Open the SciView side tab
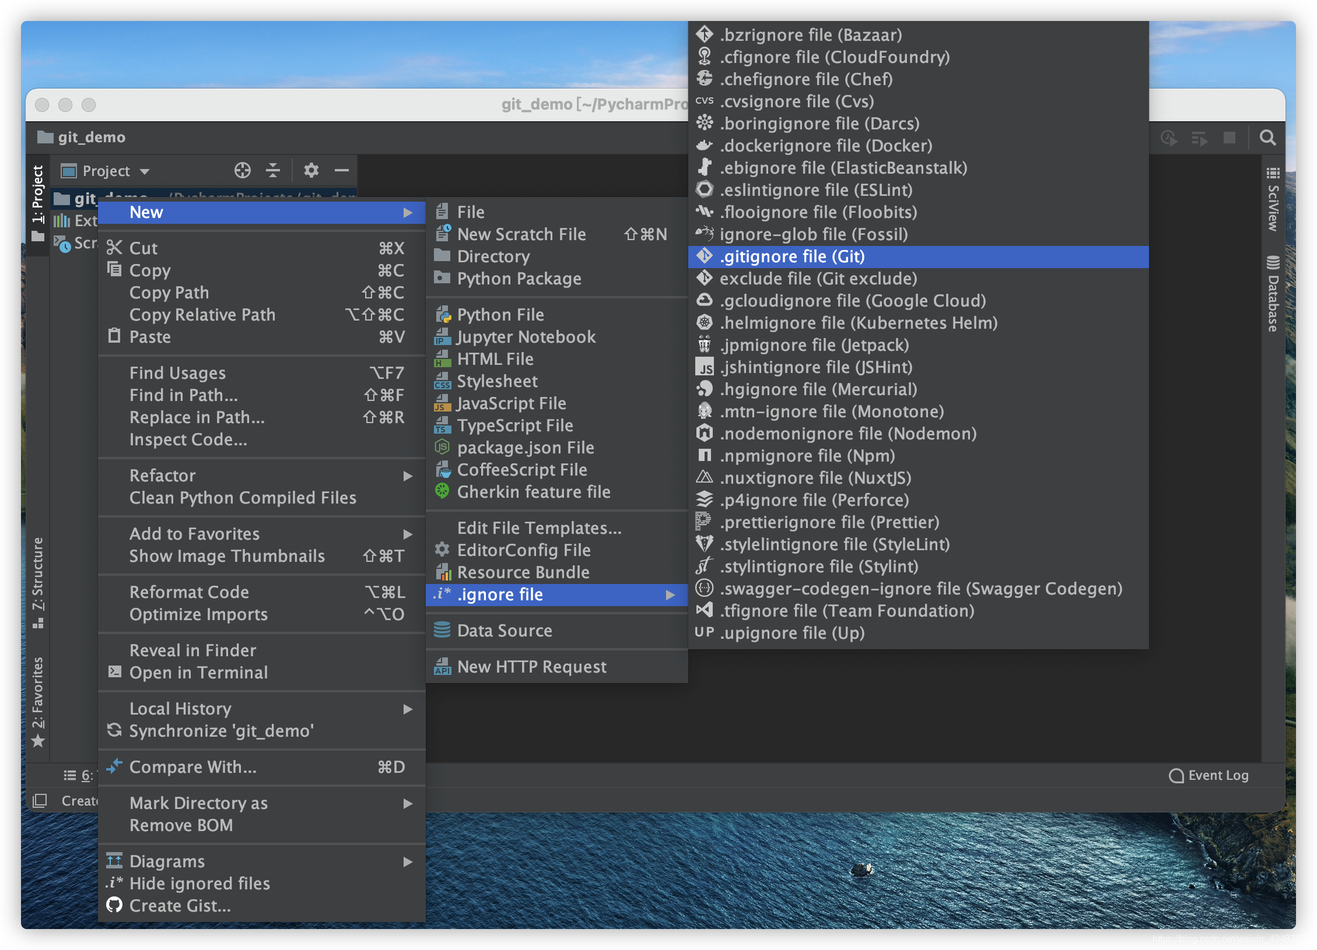The width and height of the screenshot is (1317, 950). point(1273,200)
